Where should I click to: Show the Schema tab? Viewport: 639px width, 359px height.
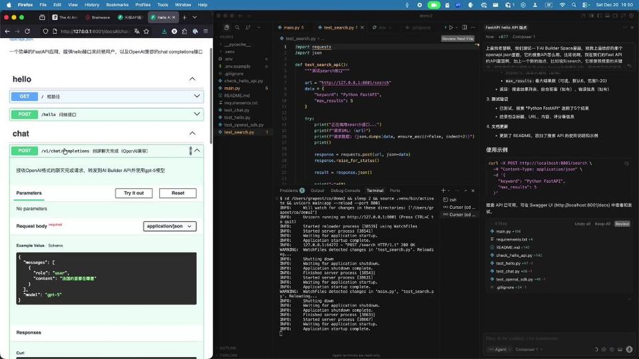[55, 245]
